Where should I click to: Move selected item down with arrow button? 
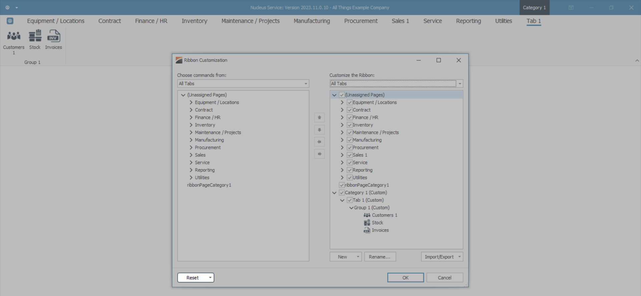coord(319,130)
